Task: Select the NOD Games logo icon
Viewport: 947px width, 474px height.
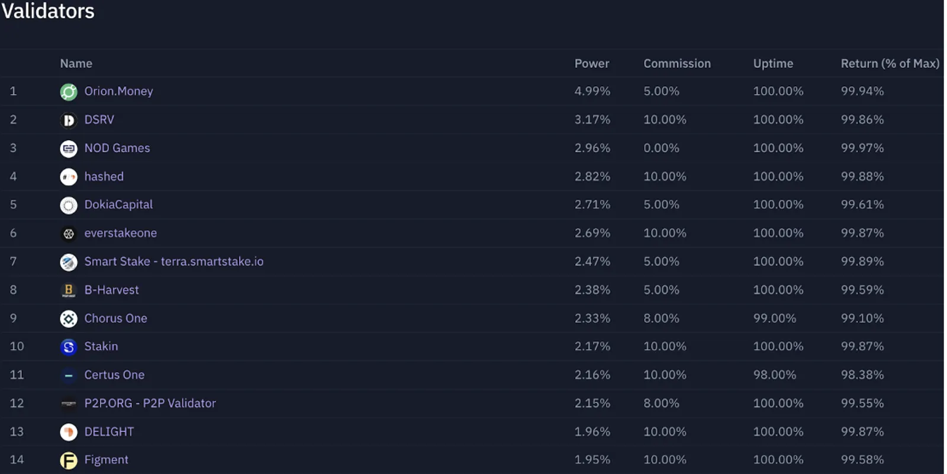Action: coord(69,149)
